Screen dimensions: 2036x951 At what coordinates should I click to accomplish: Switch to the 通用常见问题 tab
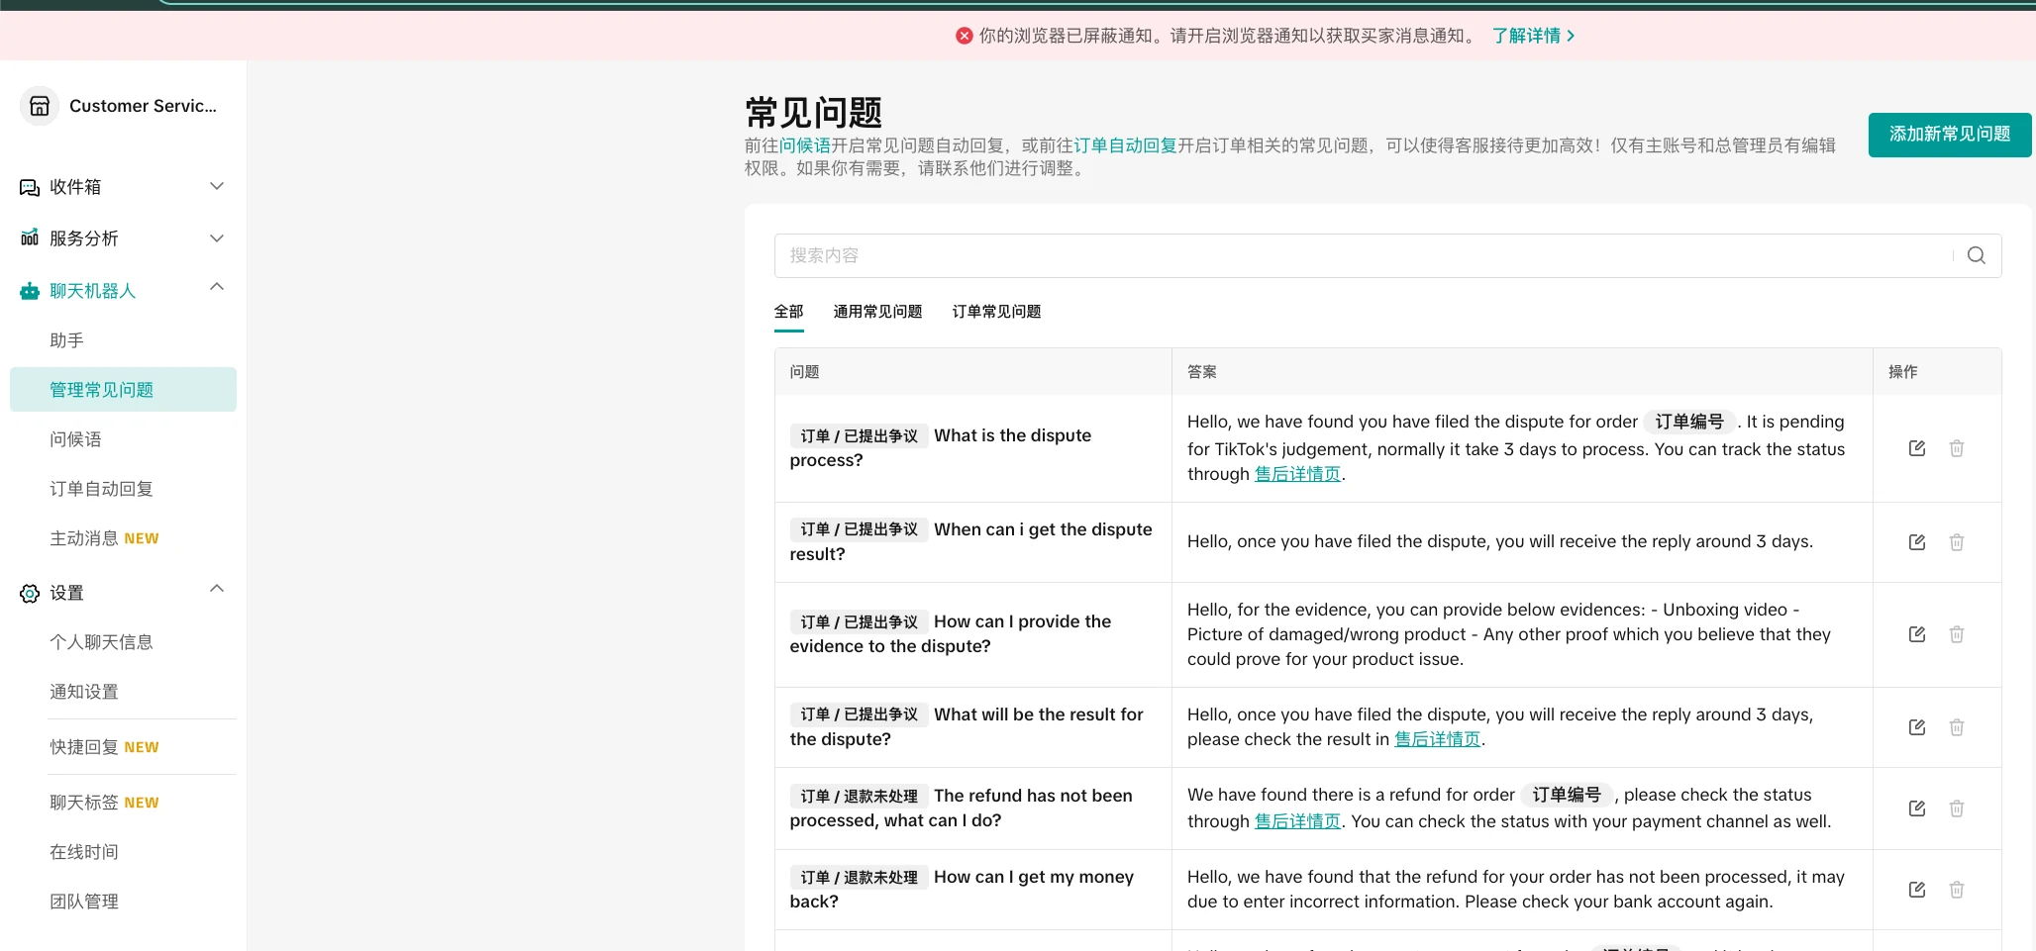[x=877, y=312]
